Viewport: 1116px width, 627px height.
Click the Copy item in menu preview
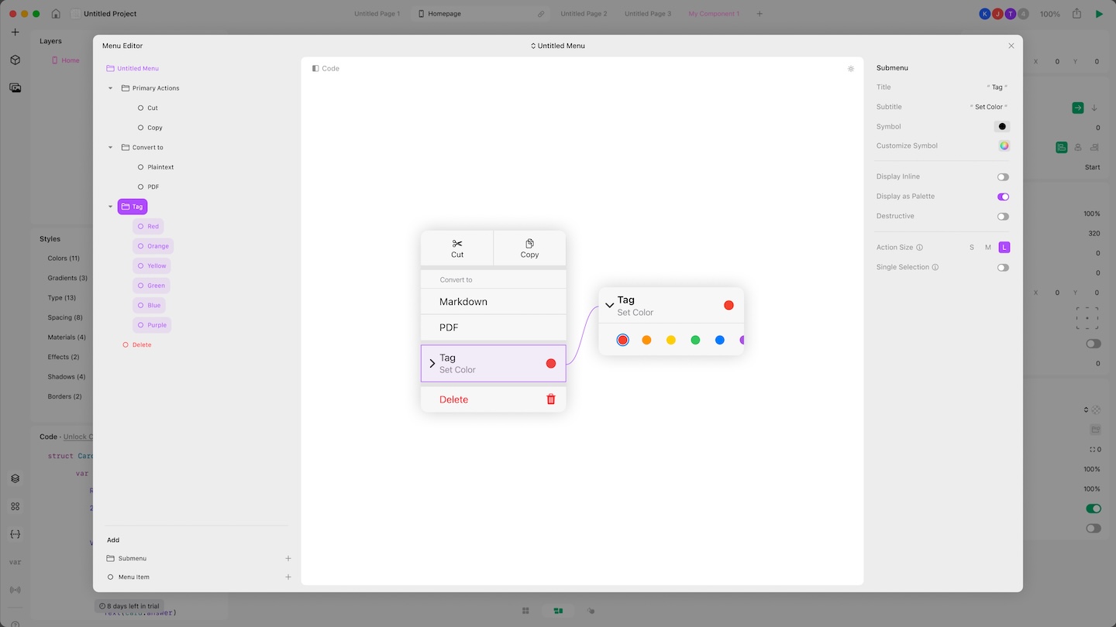(530, 248)
